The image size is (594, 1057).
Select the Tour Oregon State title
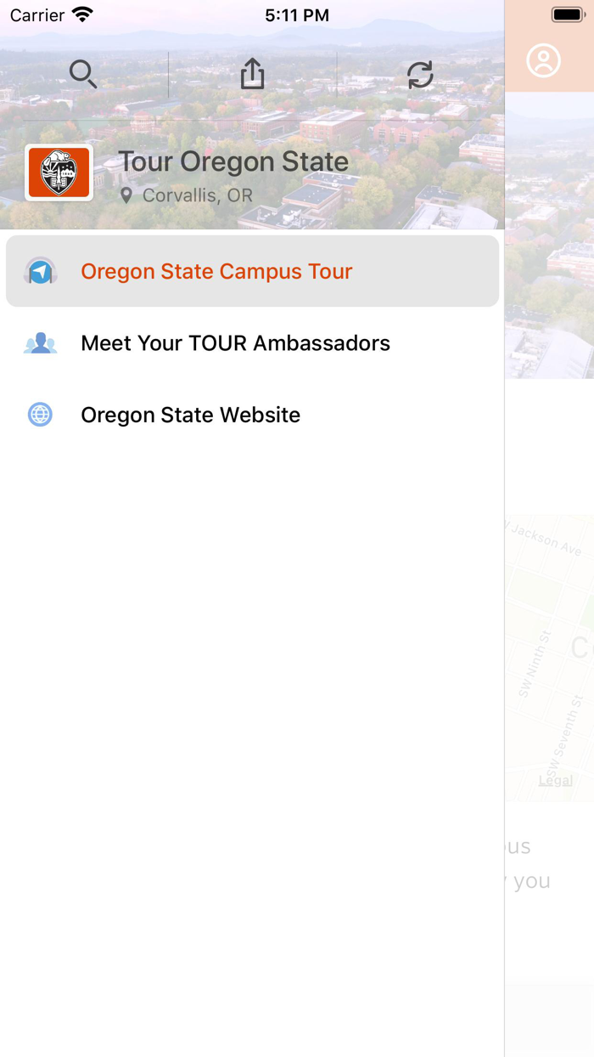(233, 161)
